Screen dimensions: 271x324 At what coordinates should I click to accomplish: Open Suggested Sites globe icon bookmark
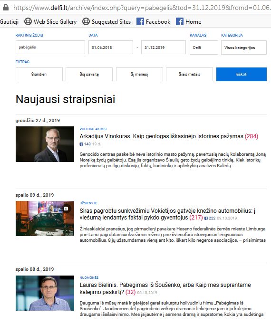[x=86, y=21]
